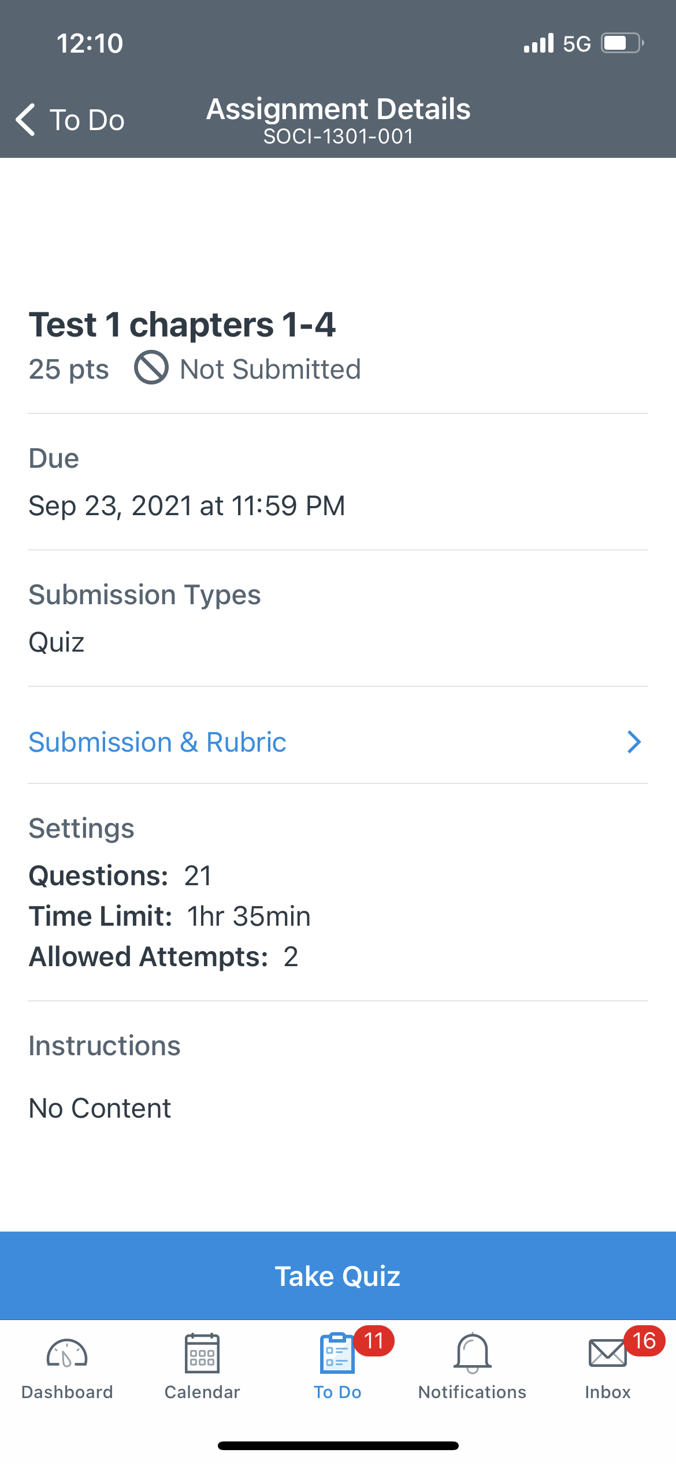Select the To Do clipboard icon

337,1353
